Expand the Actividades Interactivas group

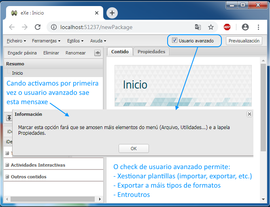coord(7,165)
